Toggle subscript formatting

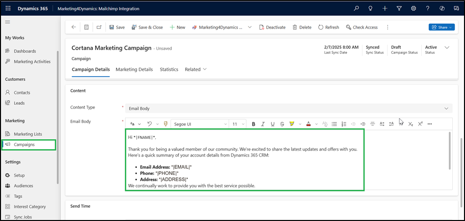(x=410, y=124)
